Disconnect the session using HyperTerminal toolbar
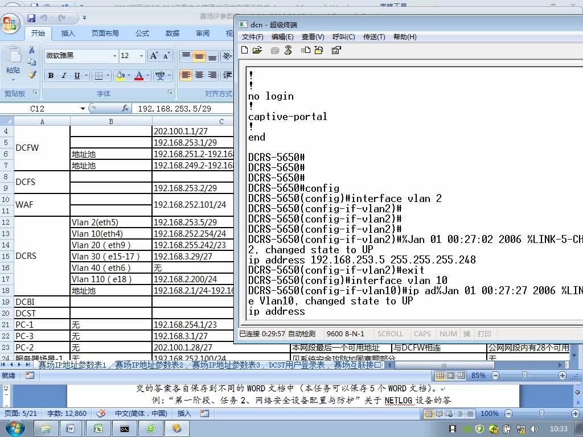This screenshot has height=437, width=583. (x=288, y=50)
